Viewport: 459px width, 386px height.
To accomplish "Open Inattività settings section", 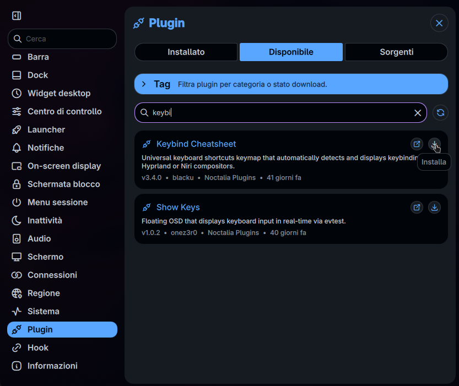I will pos(62,220).
